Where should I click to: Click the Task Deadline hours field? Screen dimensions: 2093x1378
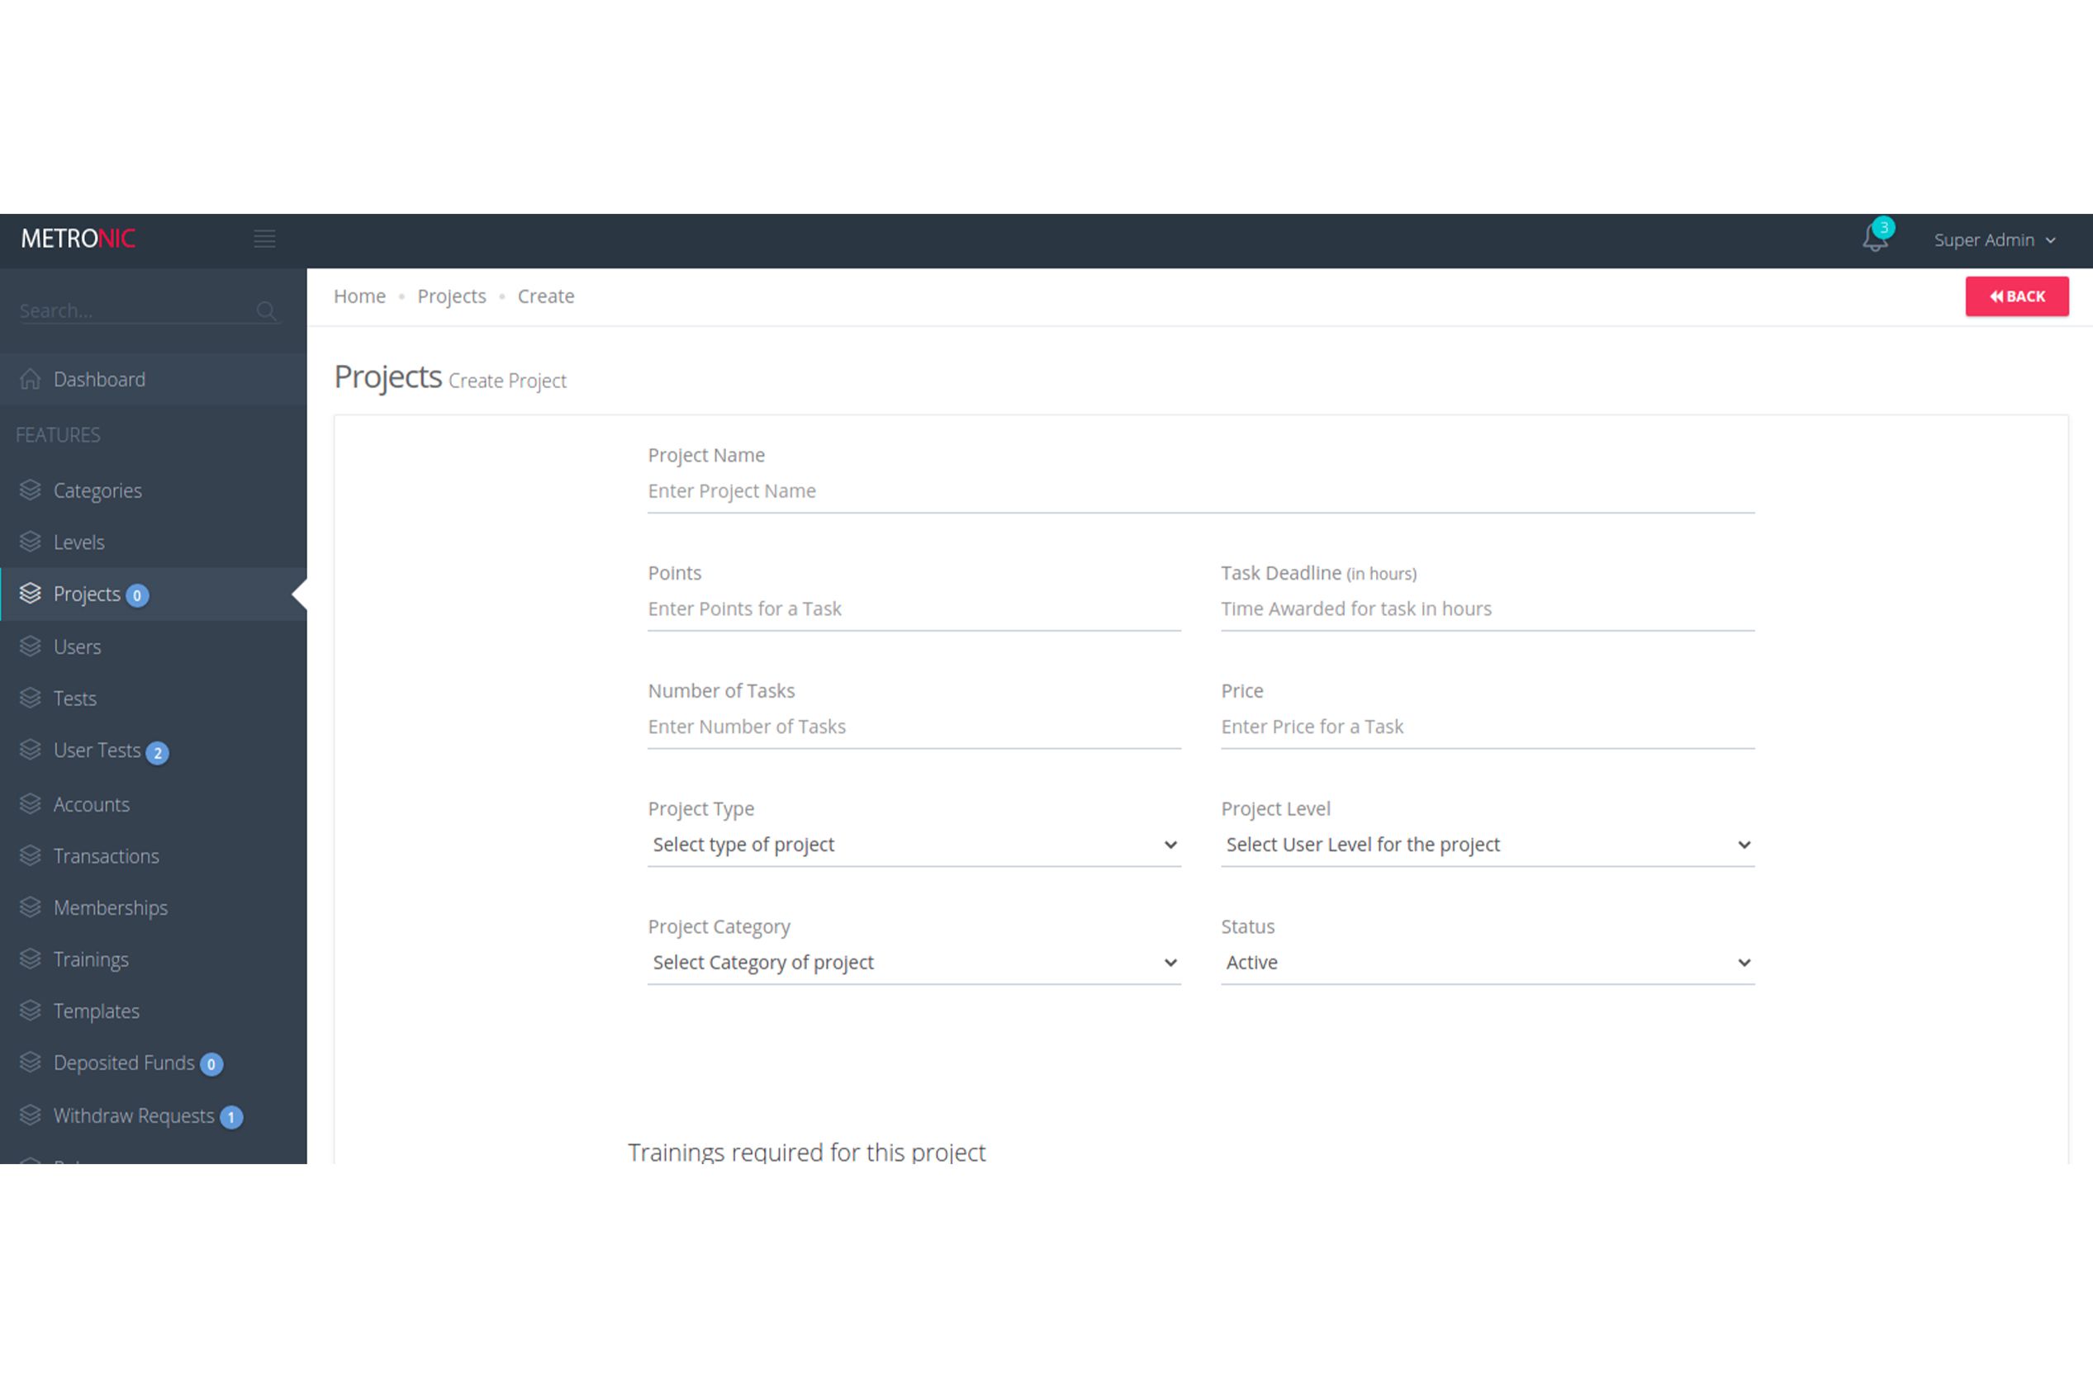pos(1487,609)
